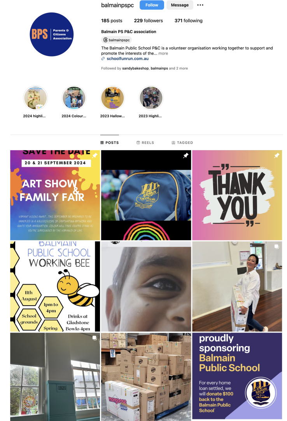Screen dimensions: 287x421
Task: Open the 2023 Halloween highlight story
Action: click(112, 98)
